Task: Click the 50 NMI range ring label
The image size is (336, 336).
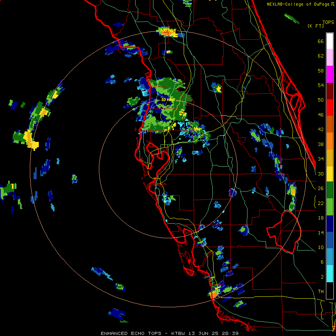Action: (168, 100)
